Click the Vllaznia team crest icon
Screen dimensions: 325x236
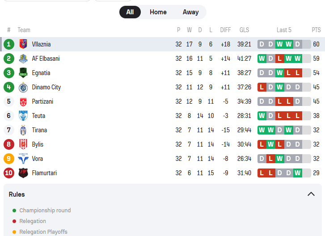point(23,44)
